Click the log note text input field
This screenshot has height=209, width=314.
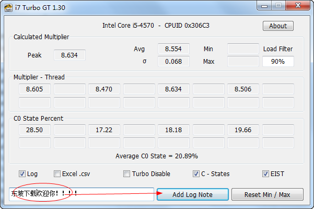pyautogui.click(x=82, y=194)
